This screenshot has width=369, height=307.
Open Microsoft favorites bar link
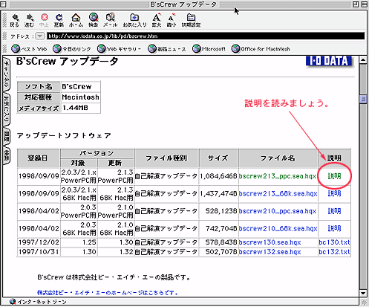[x=209, y=49]
